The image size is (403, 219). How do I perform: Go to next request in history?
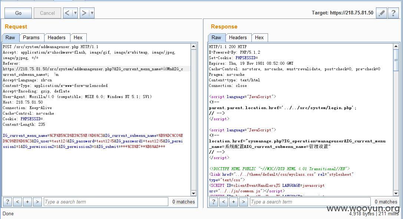(x=84, y=13)
